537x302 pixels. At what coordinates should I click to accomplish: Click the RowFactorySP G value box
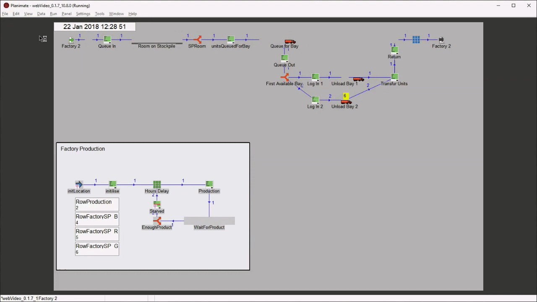[x=97, y=249]
